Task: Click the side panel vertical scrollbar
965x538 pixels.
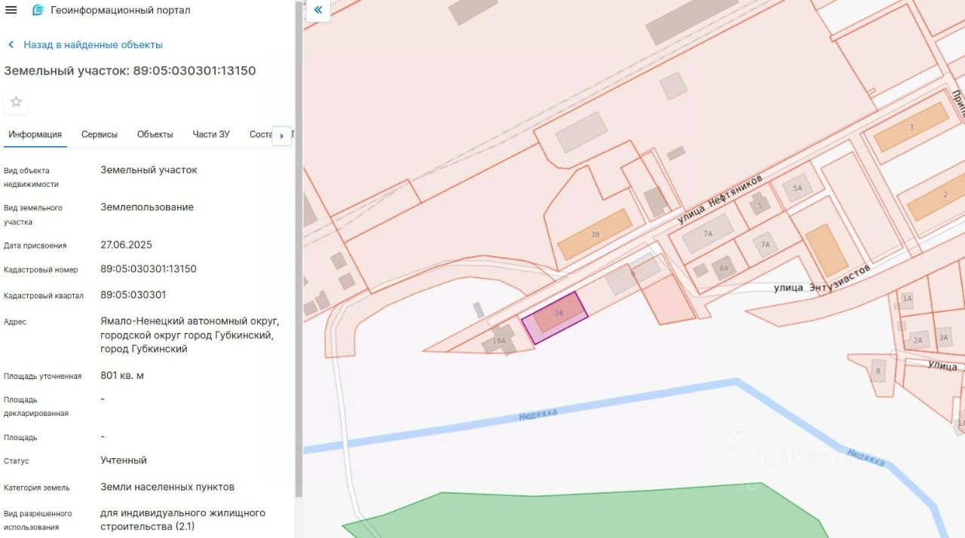Action: (299, 249)
